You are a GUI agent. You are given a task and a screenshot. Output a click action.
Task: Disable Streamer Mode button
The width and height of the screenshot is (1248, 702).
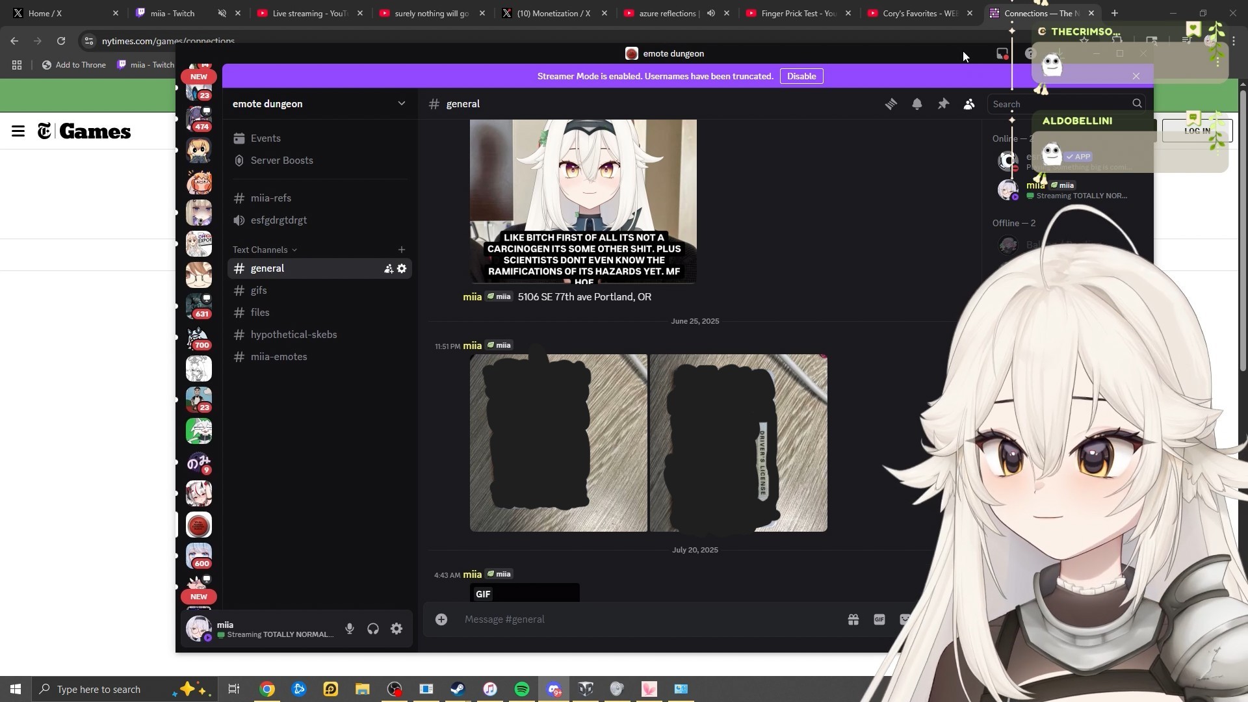coord(801,76)
